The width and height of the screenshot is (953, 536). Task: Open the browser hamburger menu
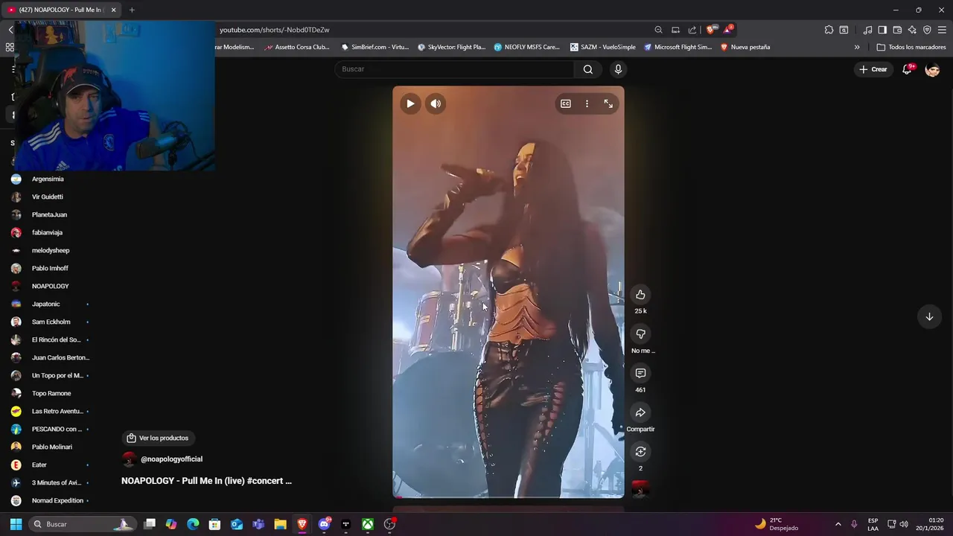click(x=942, y=30)
